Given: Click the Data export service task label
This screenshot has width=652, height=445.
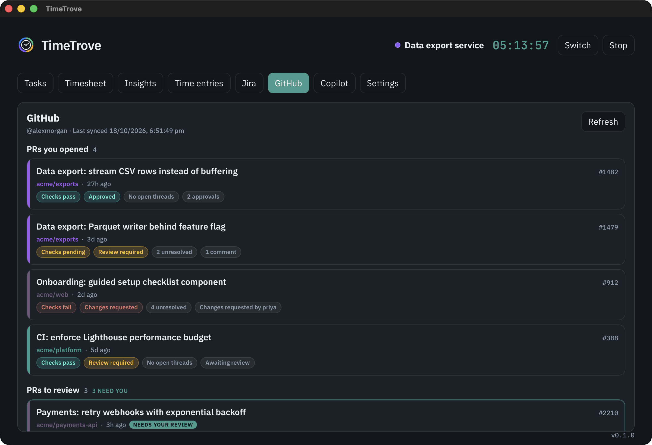Looking at the screenshot, I should pos(444,45).
